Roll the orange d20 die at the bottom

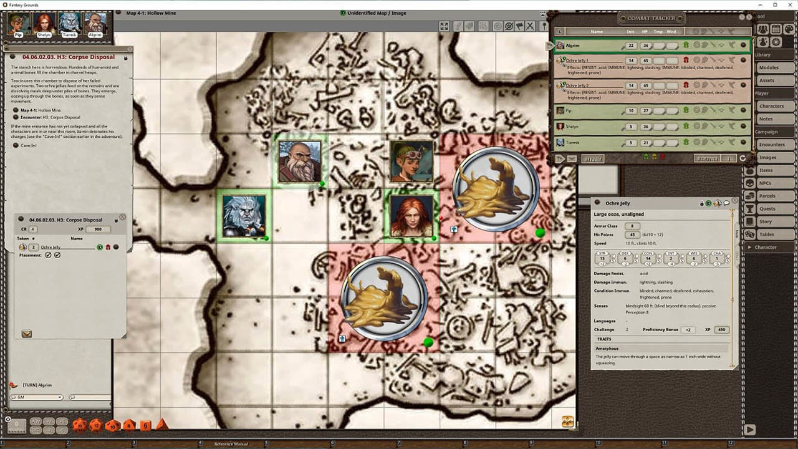(x=80, y=426)
